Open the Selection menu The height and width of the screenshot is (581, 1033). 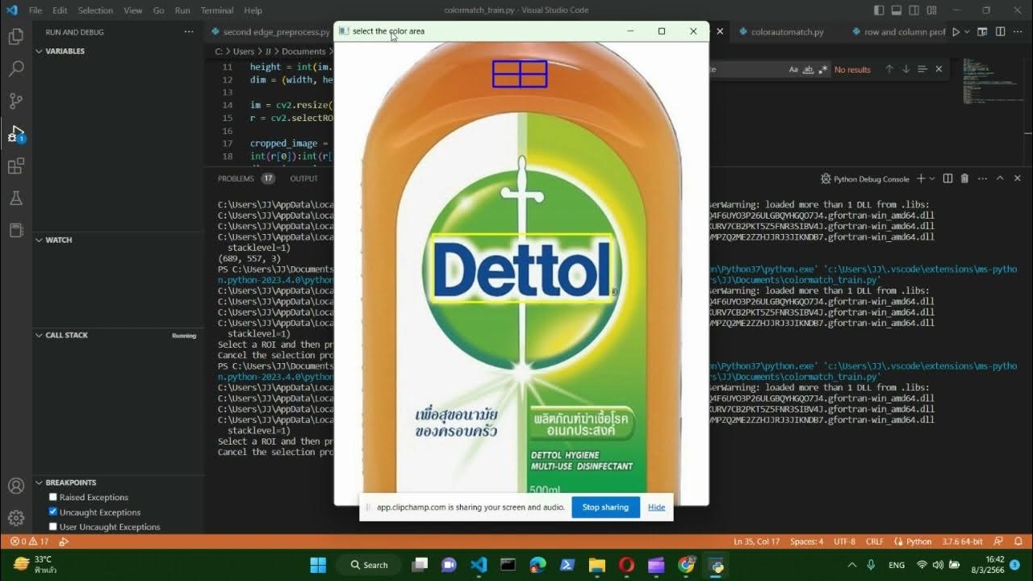95,10
